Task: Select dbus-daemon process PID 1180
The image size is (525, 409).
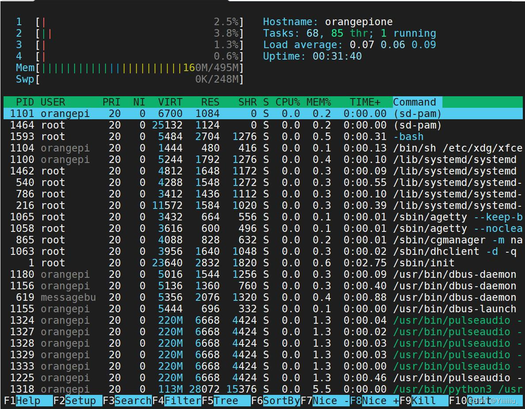Action: 263,274
